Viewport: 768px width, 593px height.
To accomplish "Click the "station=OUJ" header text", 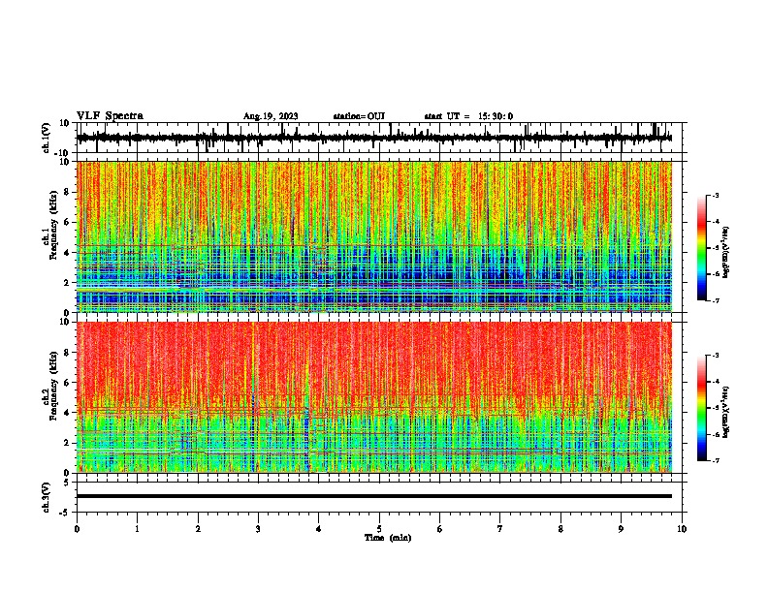I will click(359, 116).
